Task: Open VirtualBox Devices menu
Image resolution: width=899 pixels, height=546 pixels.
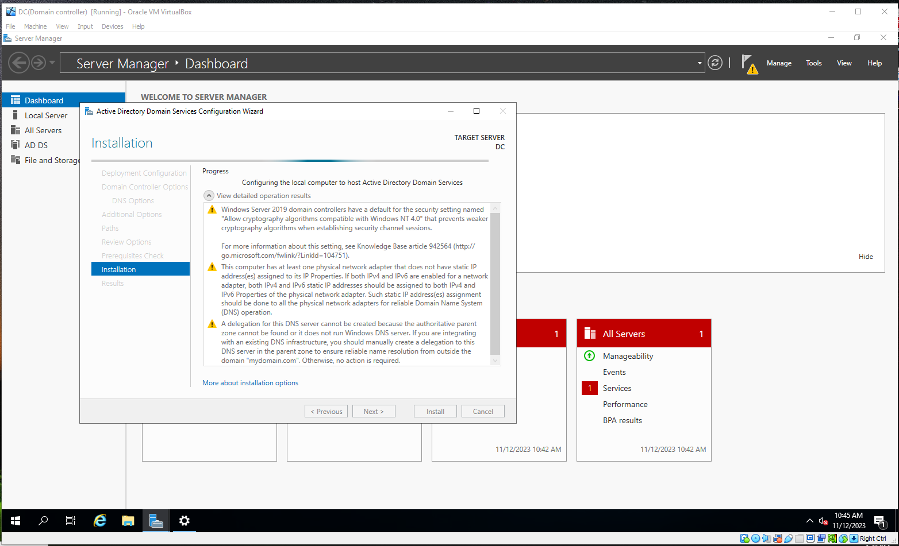Action: 112,26
